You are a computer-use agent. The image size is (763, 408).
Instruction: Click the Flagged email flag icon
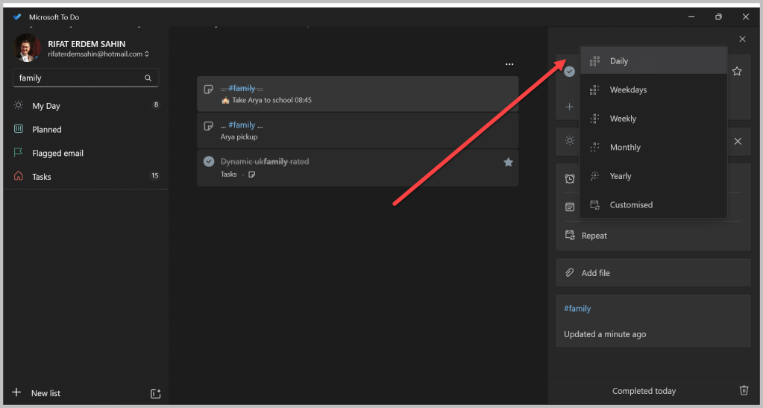[x=19, y=152]
